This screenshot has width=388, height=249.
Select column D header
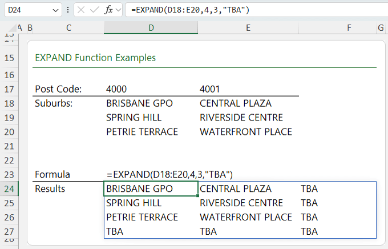click(151, 28)
